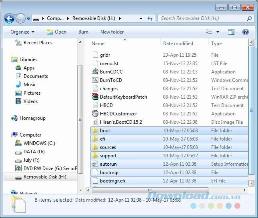Open Music library
258x218 pixels.
click(26, 84)
